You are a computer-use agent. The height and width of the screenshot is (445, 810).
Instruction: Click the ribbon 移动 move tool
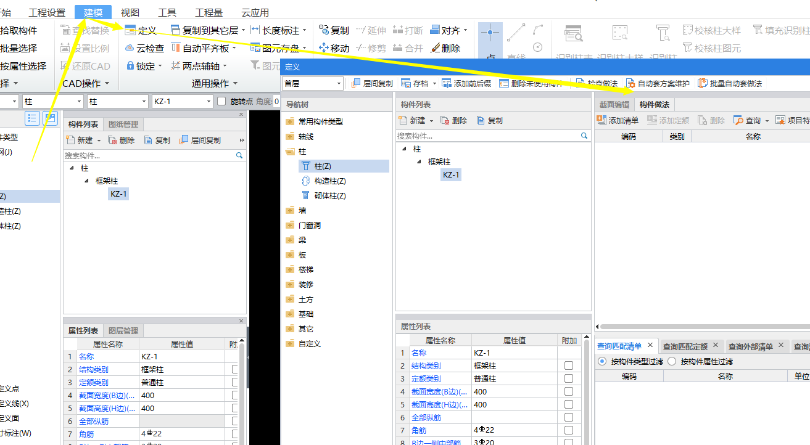pos(334,48)
